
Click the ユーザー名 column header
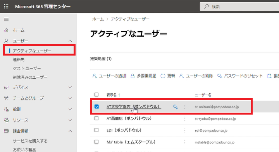tap(203, 95)
